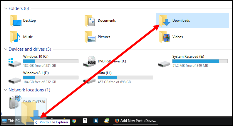Collapse Devices and drives (5) chevron
Screen dimensions: 233x126
point(6,49)
